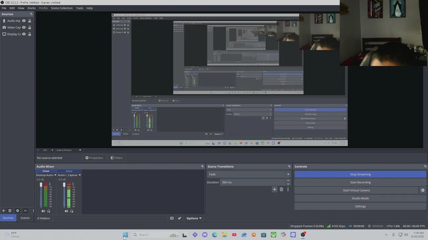This screenshot has width=428, height=240.
Task: Zoom out the preview with minus icon
Action: [x=38, y=150]
